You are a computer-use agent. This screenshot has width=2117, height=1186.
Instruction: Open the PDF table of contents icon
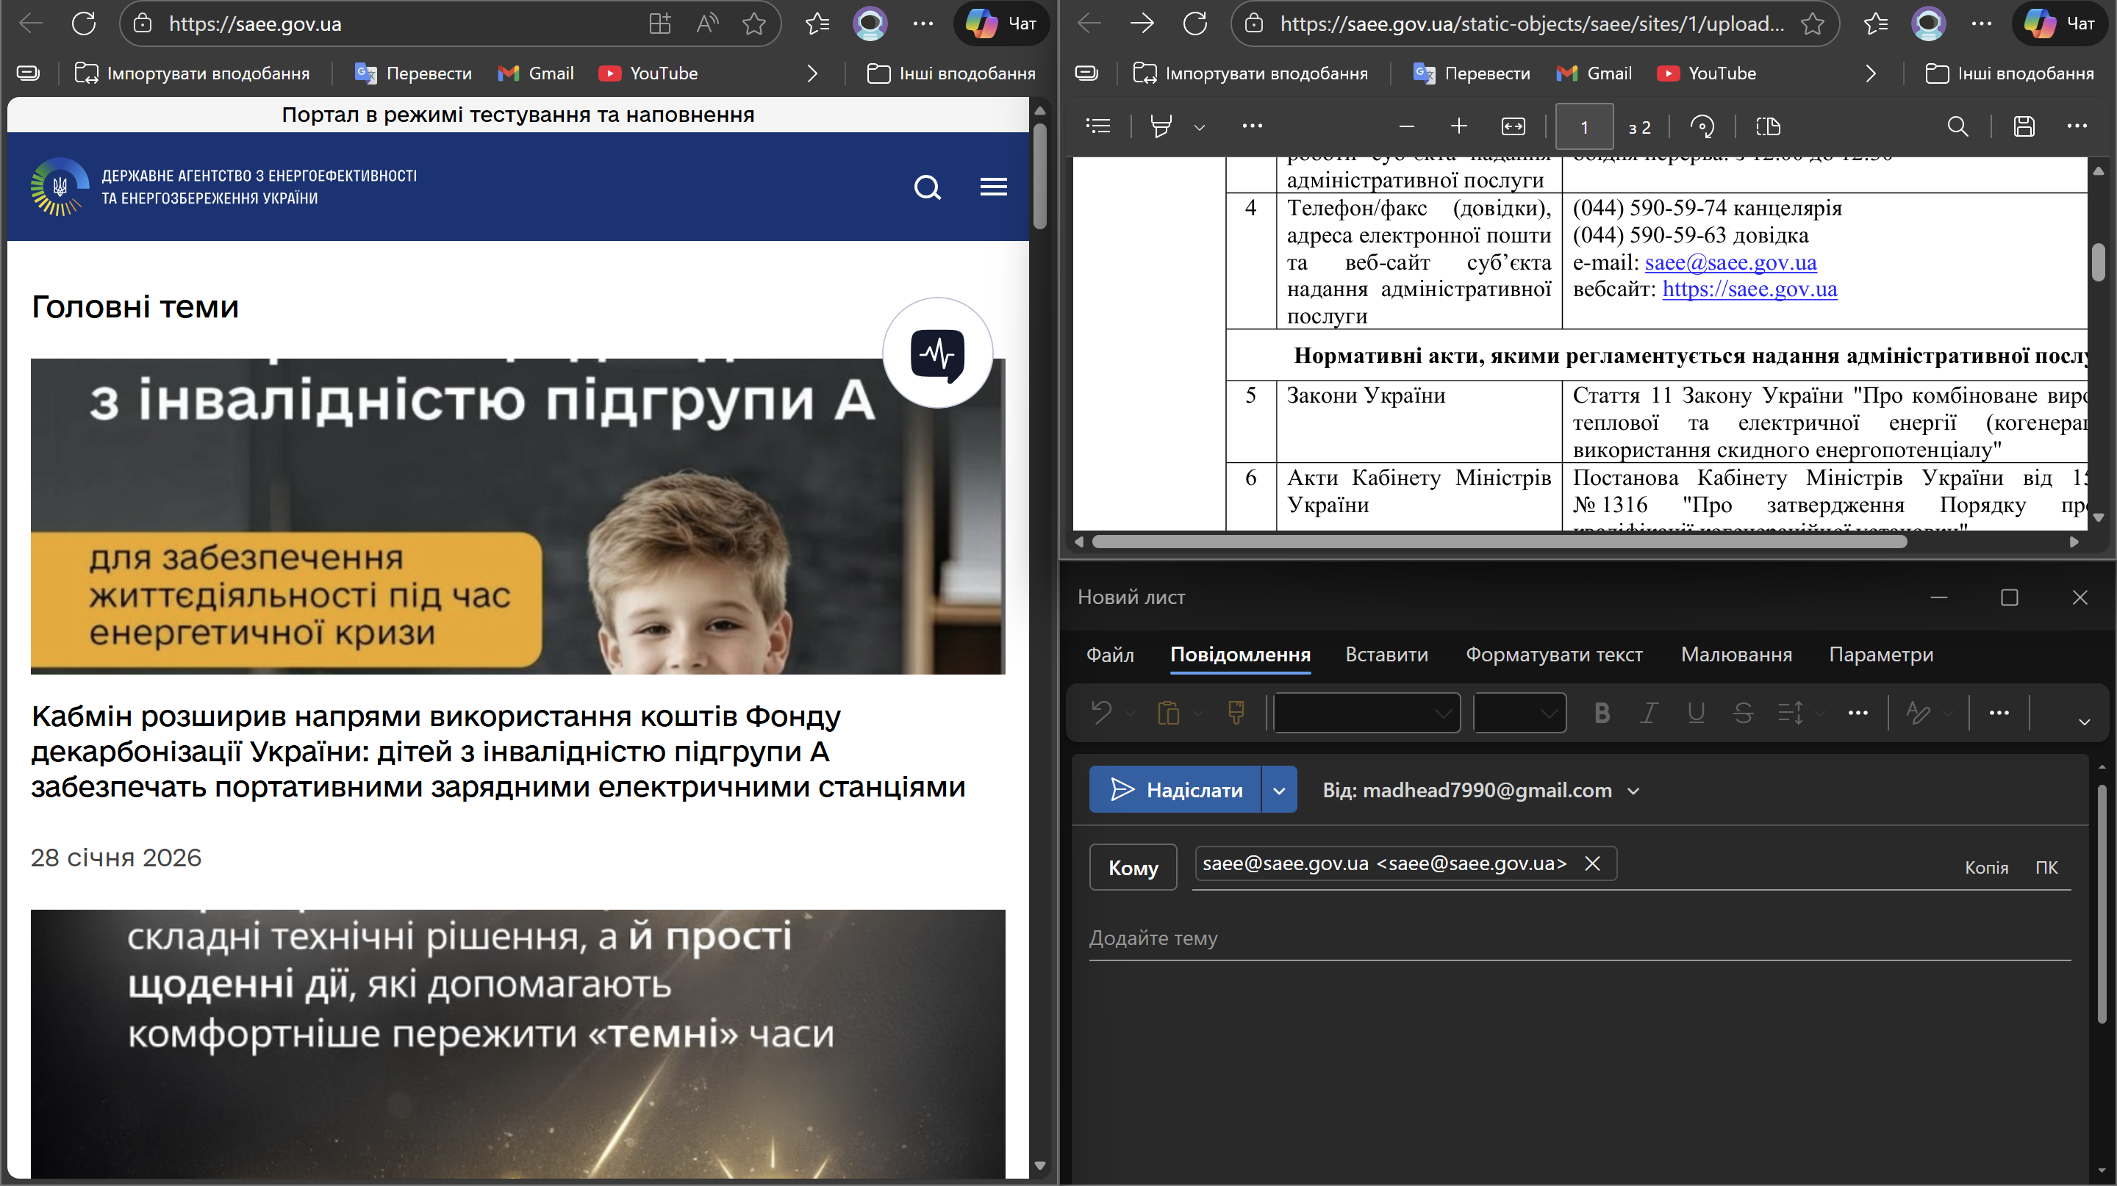1098,126
